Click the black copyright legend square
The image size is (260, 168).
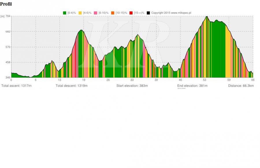point(148,13)
